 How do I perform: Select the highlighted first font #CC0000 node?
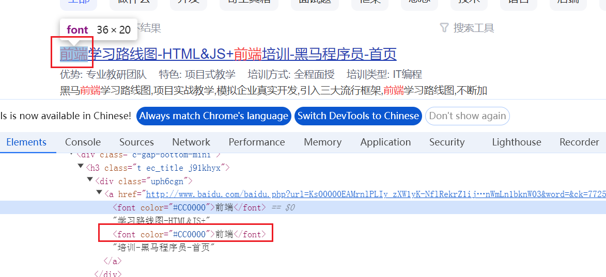click(189, 207)
